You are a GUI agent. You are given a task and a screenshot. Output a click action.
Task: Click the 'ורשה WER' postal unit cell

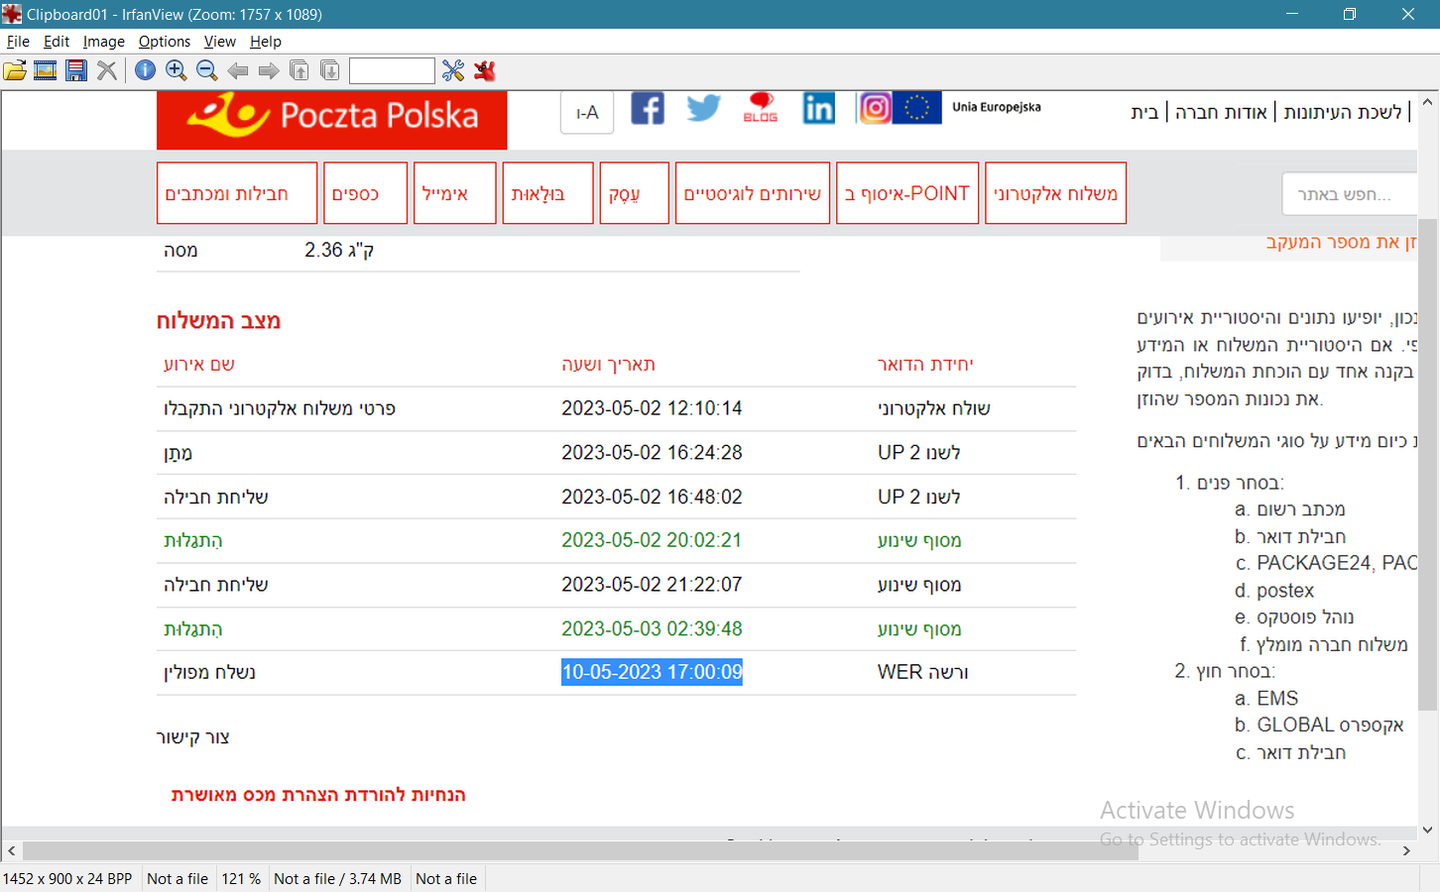click(x=923, y=672)
